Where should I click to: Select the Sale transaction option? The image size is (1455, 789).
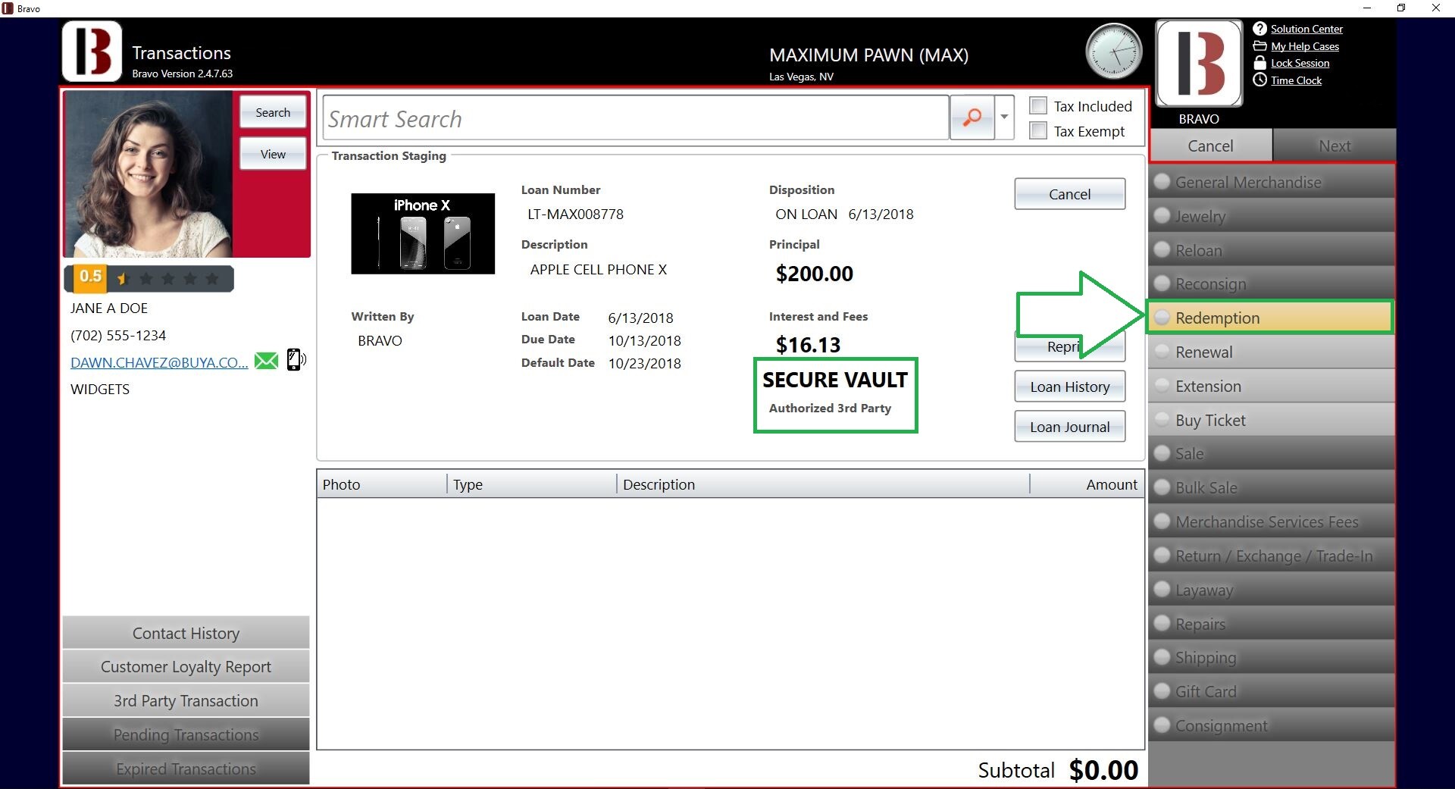pyautogui.click(x=1272, y=453)
